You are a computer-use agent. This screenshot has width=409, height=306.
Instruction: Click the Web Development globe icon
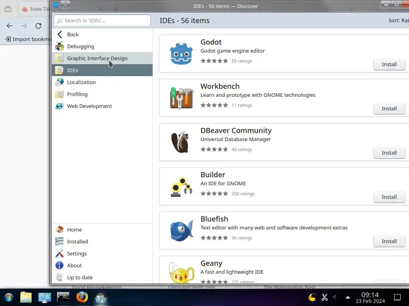tap(60, 106)
